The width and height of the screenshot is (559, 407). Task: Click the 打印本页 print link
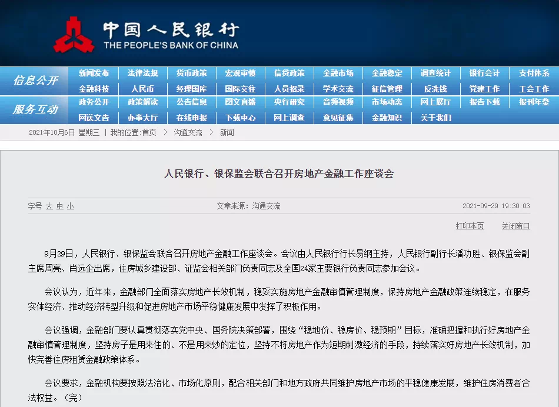pyautogui.click(x=470, y=226)
